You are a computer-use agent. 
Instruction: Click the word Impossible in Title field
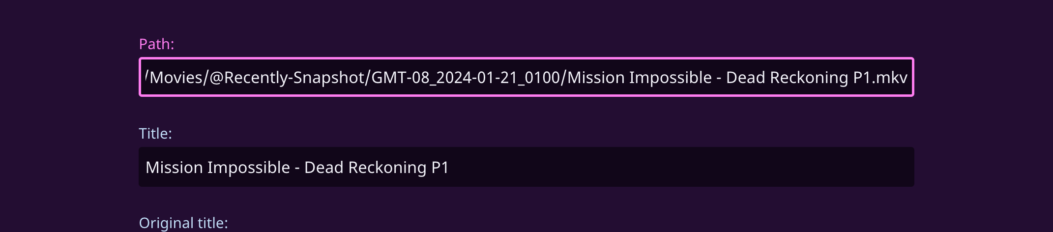click(249, 168)
